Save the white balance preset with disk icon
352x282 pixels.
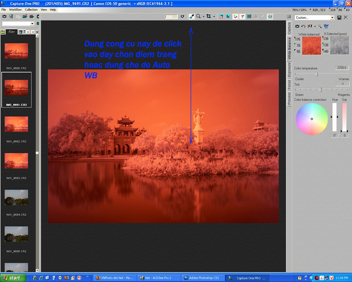[339, 18]
